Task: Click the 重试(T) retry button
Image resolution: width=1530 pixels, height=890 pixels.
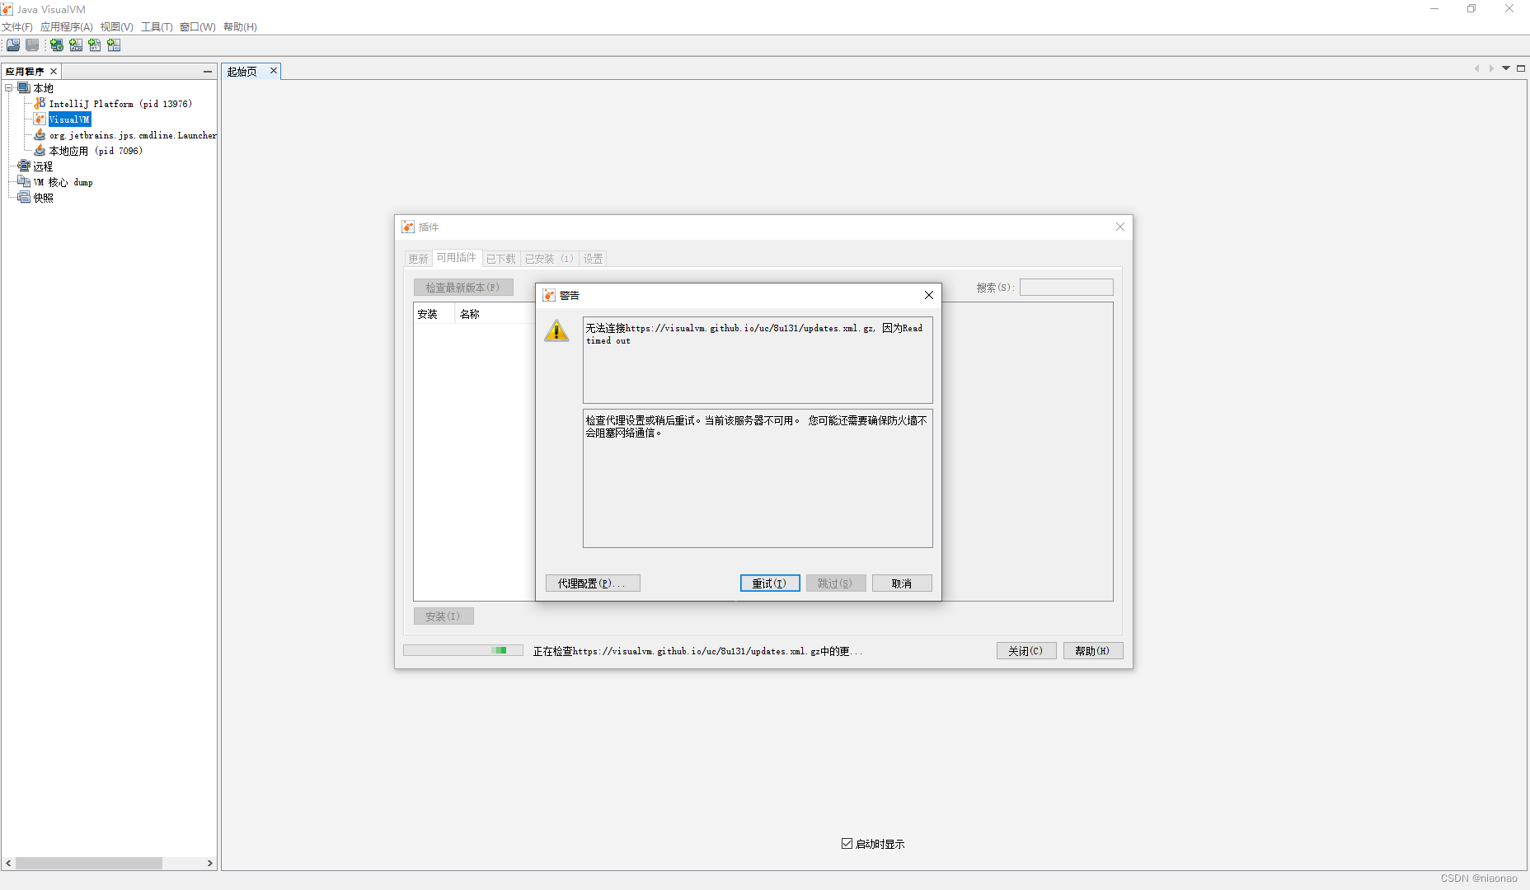Action: pos(770,583)
